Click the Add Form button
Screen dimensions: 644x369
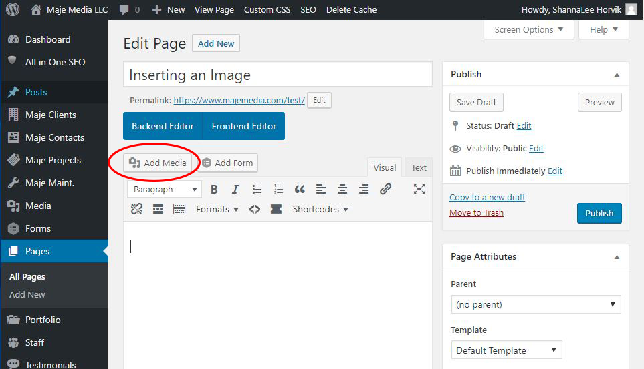[x=227, y=163]
